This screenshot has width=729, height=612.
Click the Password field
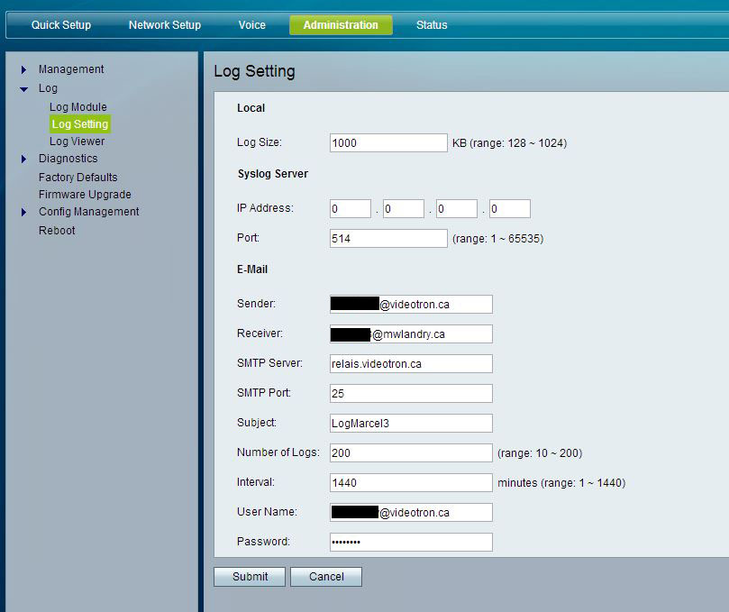pyautogui.click(x=411, y=542)
